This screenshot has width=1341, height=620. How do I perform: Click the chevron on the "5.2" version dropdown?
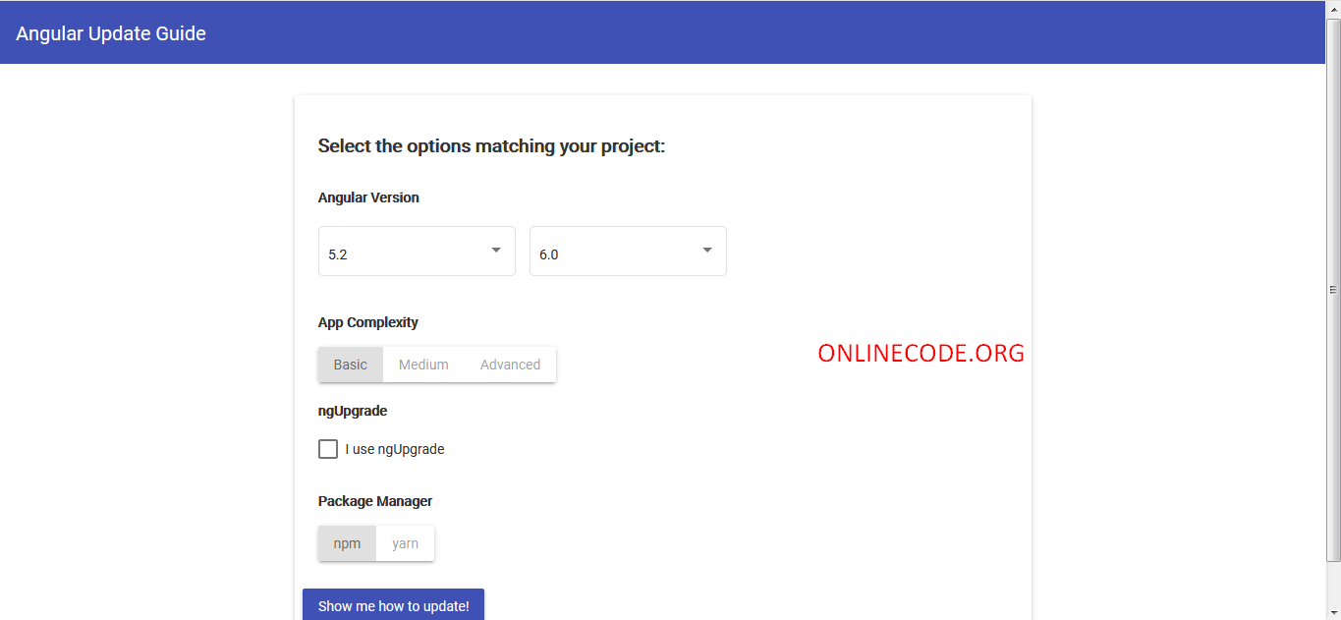pos(496,251)
